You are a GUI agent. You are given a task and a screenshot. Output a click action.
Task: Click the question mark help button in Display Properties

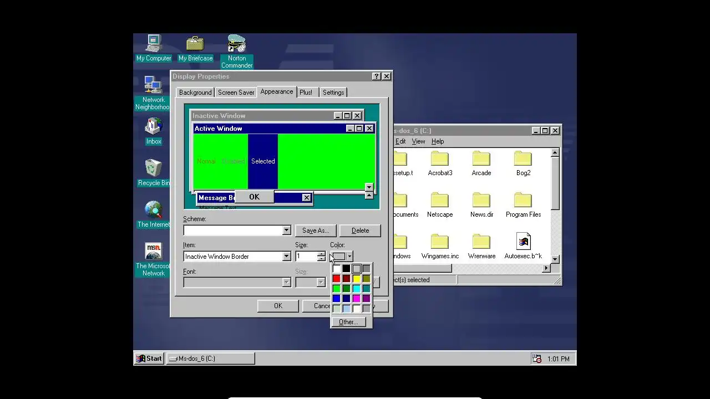[376, 76]
